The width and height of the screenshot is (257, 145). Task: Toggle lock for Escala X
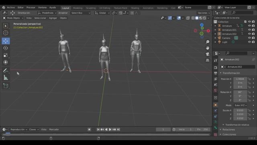point(249,110)
